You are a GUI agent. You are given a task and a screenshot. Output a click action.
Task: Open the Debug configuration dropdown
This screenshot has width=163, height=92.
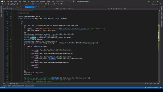[26, 4]
